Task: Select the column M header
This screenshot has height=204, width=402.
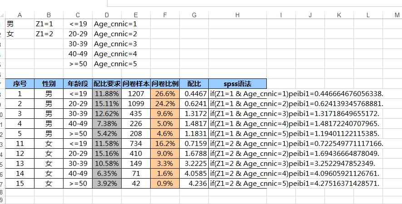Action: click(397, 15)
